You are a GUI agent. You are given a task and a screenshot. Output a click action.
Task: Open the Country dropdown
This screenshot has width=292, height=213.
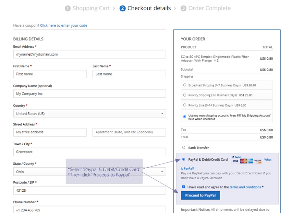tap(90, 113)
